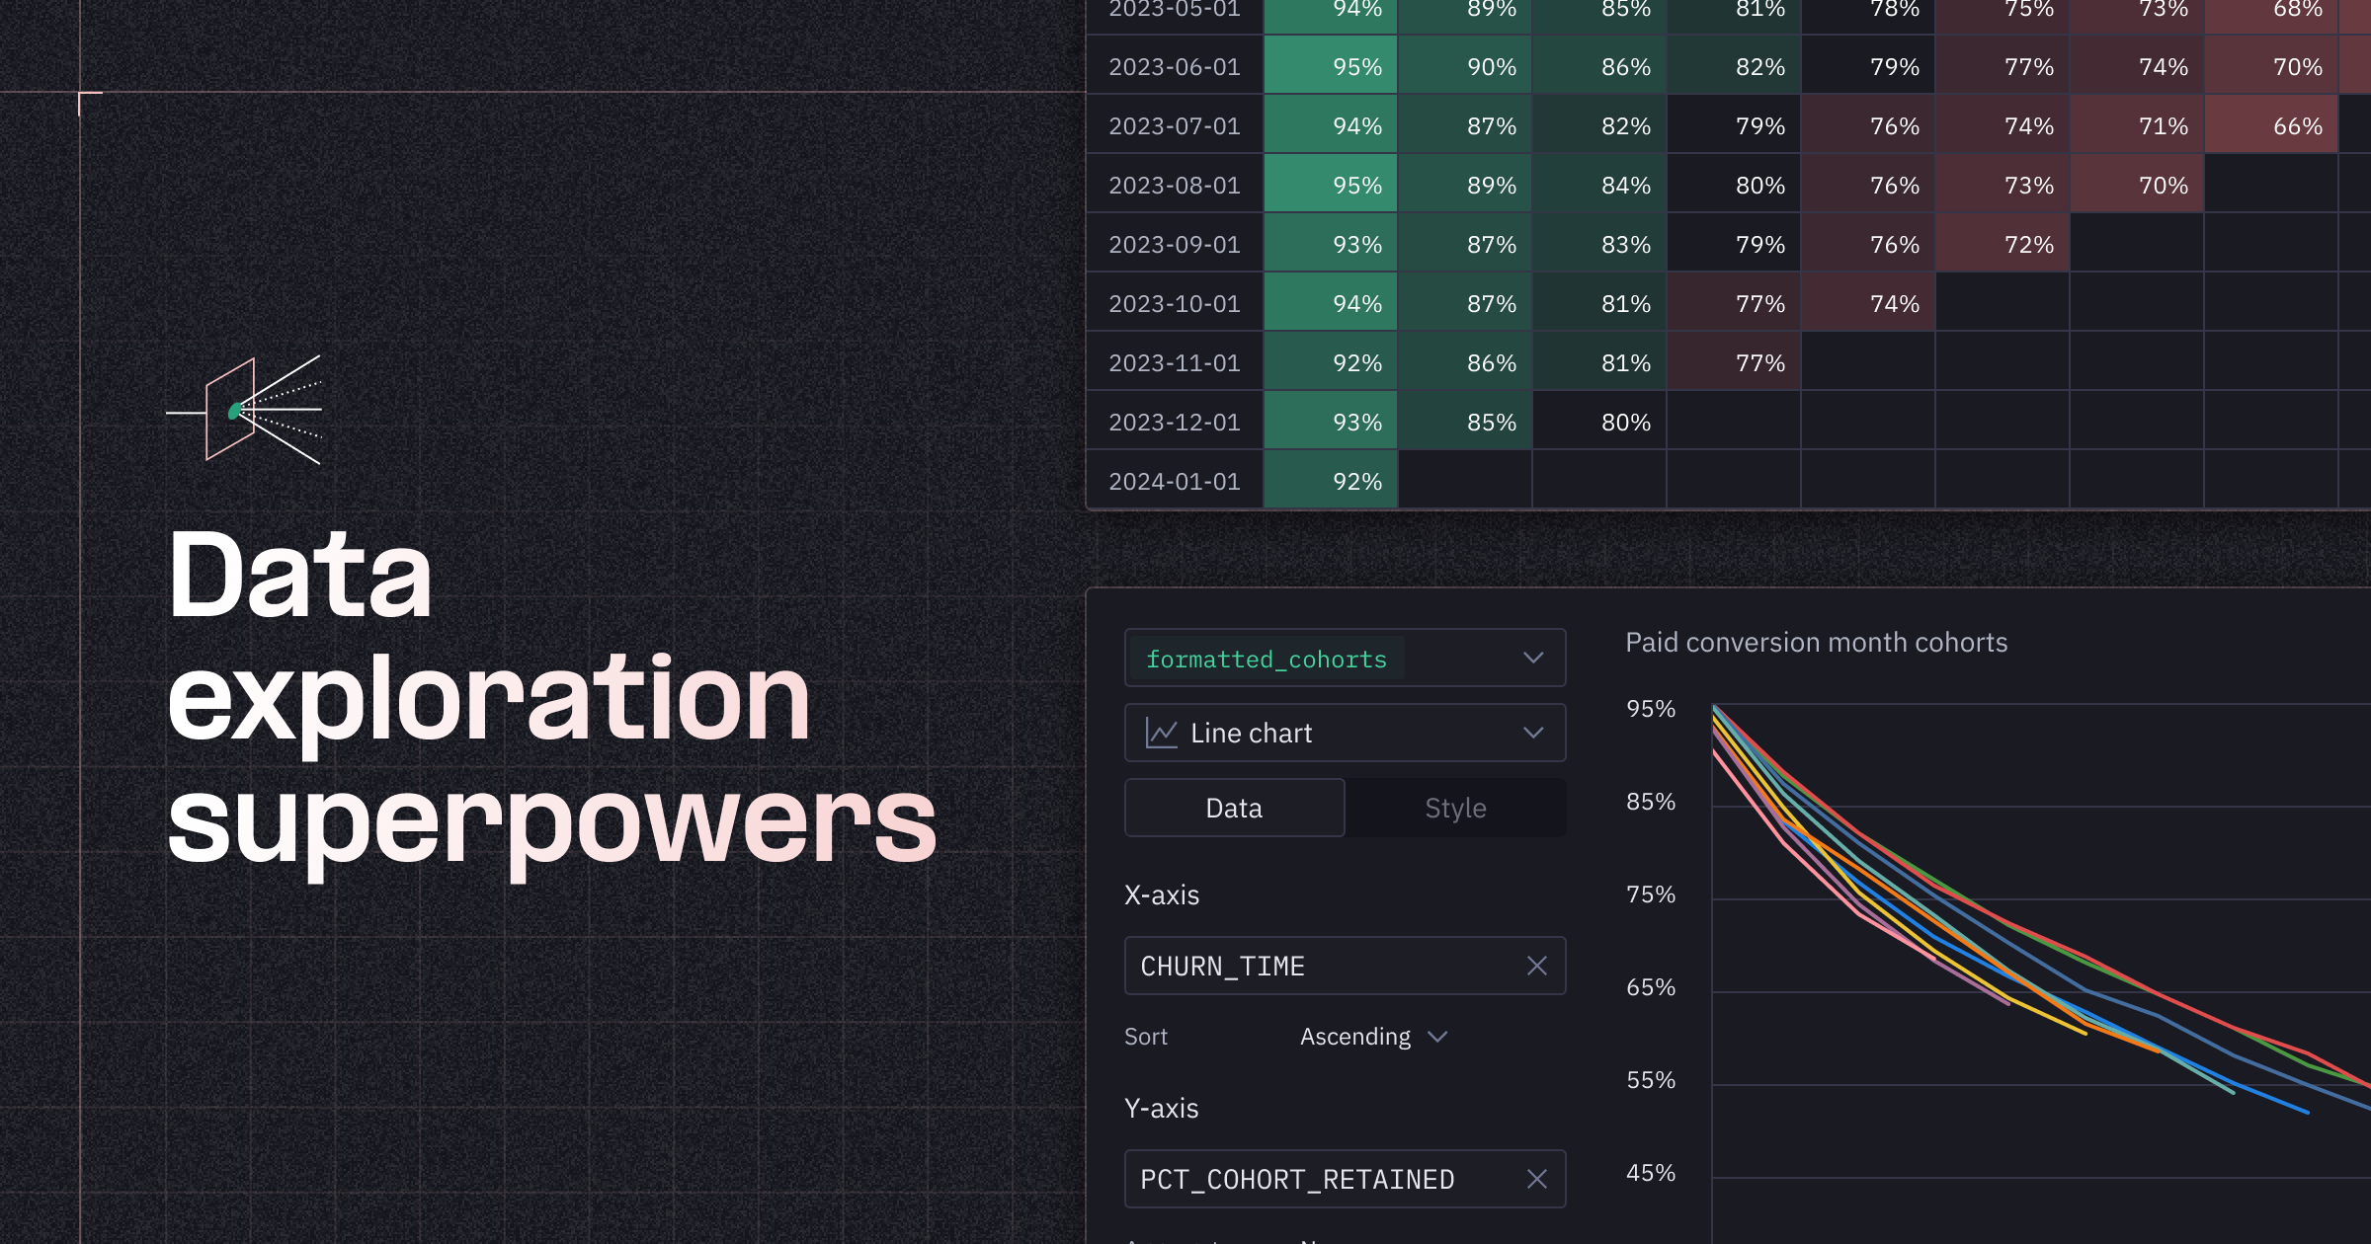Click the 2023-06-01 cohort row label
2371x1244 pixels.
[1174, 67]
